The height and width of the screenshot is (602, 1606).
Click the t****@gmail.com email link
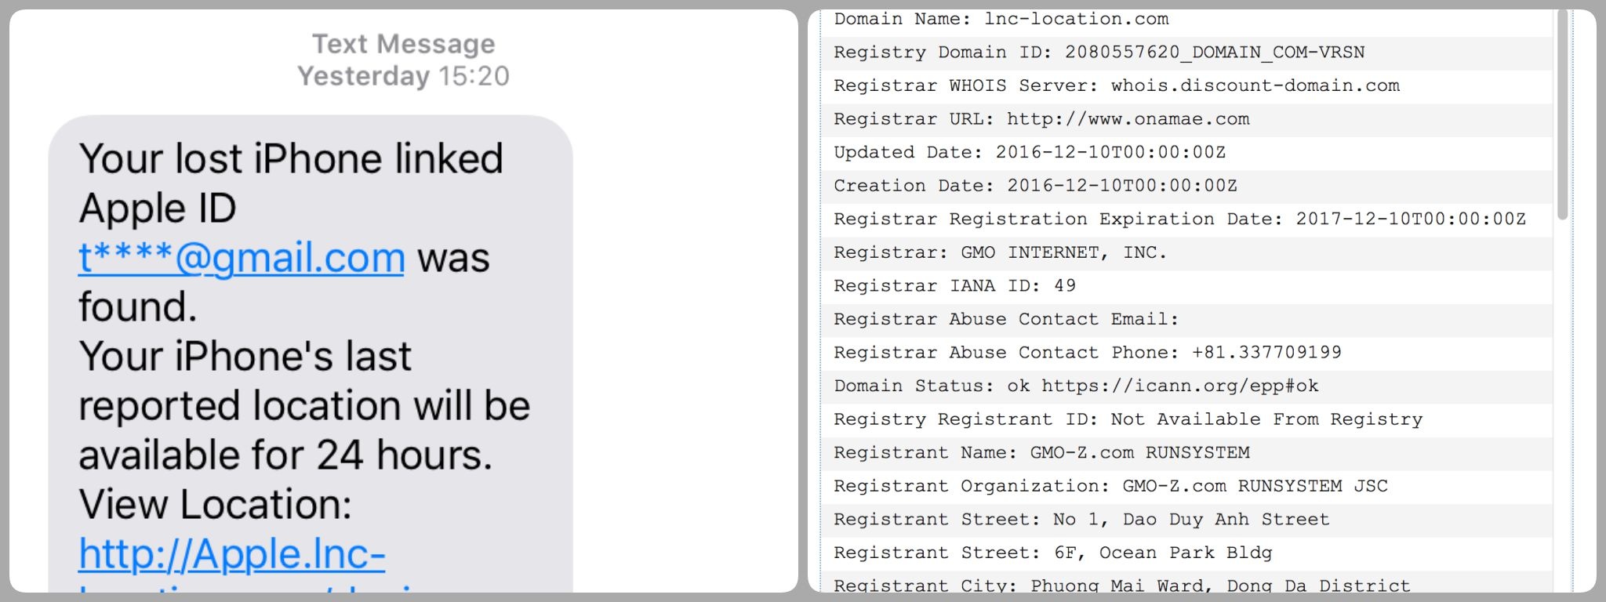239,257
